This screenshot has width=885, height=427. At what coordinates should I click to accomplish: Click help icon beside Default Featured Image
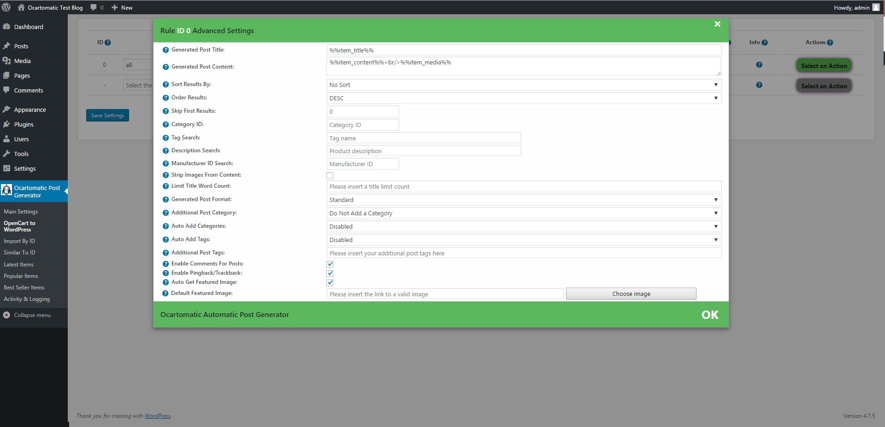165,294
